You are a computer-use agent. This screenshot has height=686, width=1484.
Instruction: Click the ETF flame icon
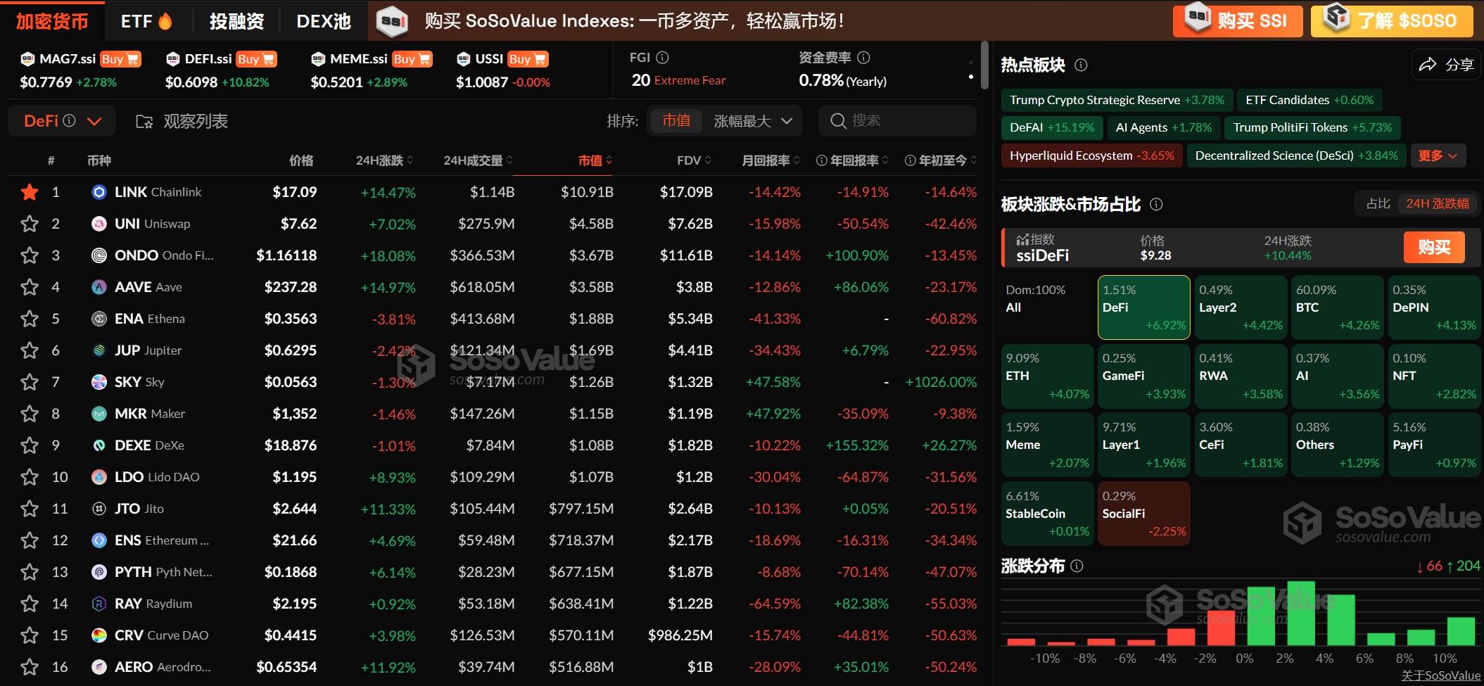pos(165,21)
